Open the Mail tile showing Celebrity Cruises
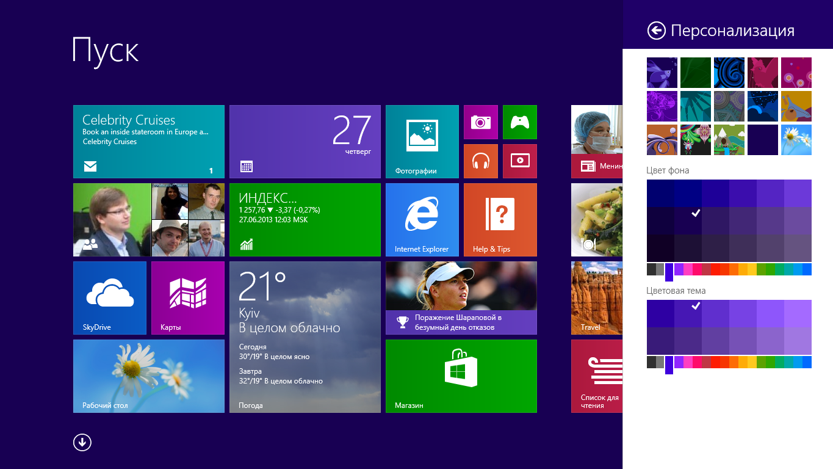 coord(149,142)
